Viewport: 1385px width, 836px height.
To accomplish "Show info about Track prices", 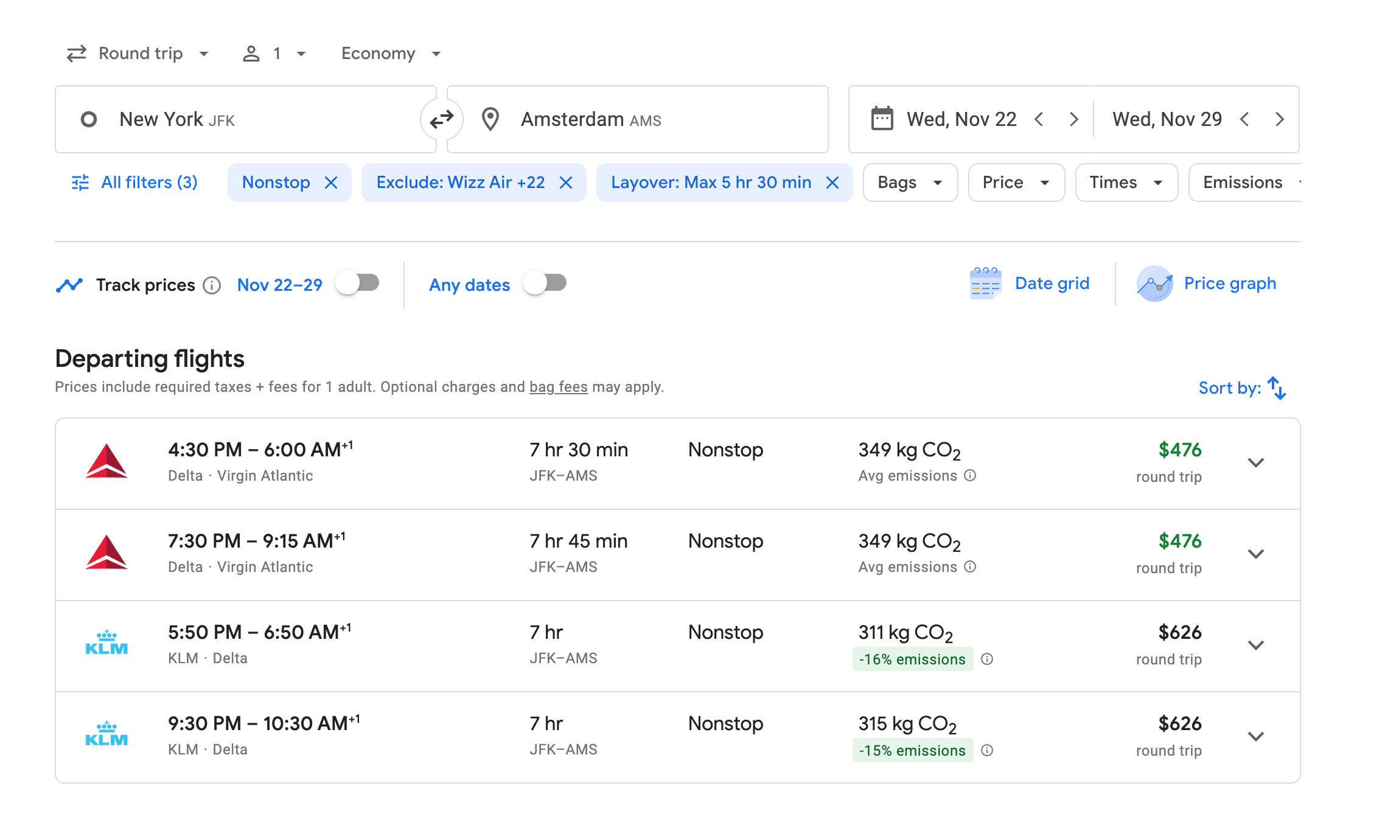I will [212, 285].
